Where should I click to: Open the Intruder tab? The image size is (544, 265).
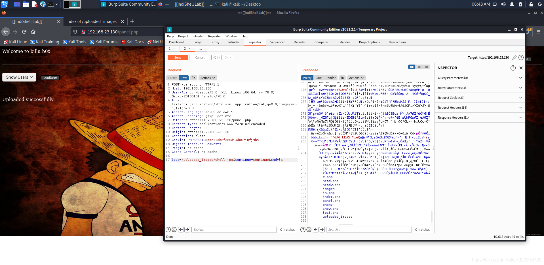pyautogui.click(x=234, y=42)
